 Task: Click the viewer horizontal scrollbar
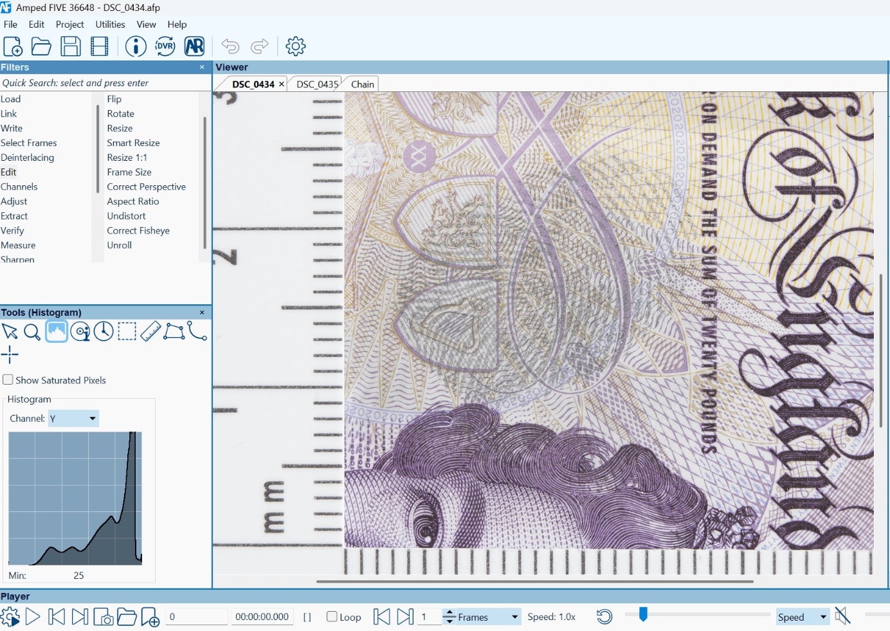coord(534,581)
